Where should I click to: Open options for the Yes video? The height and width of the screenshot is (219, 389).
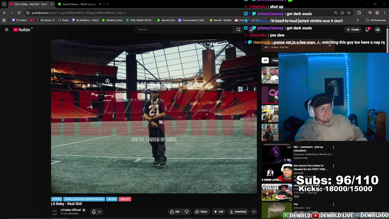pos(333,205)
